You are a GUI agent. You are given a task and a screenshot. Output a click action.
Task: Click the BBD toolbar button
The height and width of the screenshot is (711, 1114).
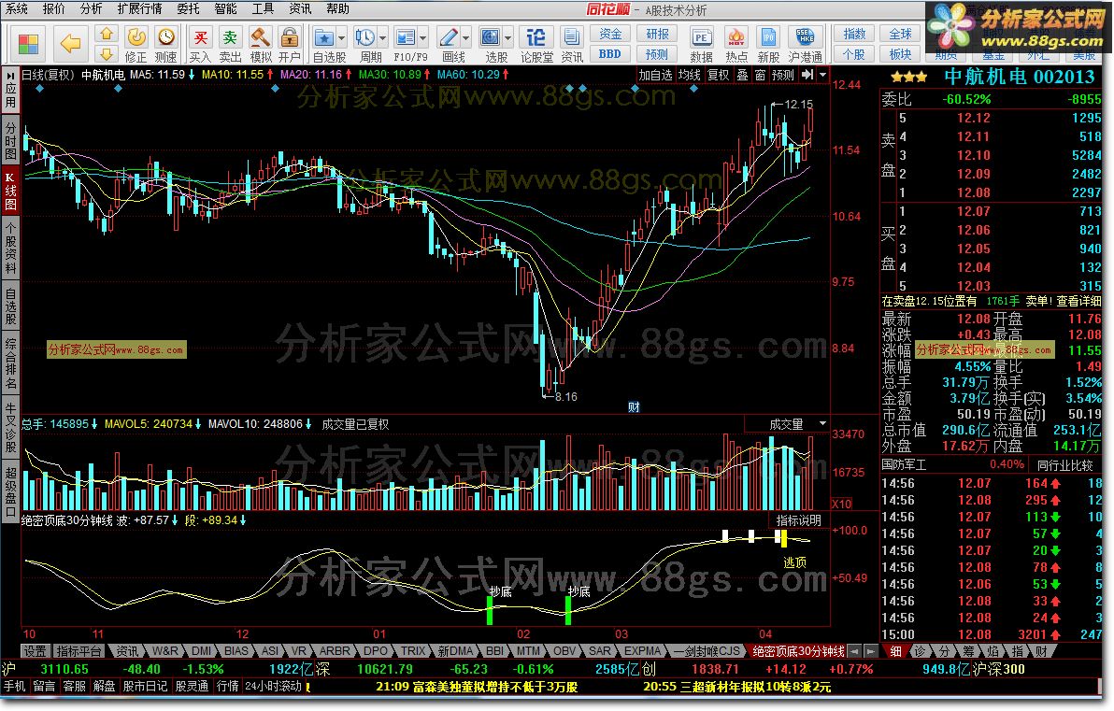609,54
